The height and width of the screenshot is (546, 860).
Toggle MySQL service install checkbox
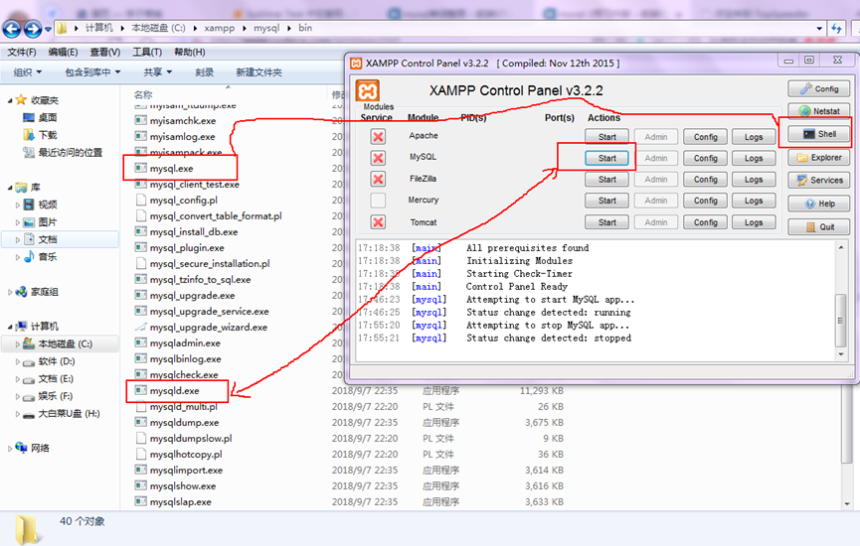(x=378, y=158)
